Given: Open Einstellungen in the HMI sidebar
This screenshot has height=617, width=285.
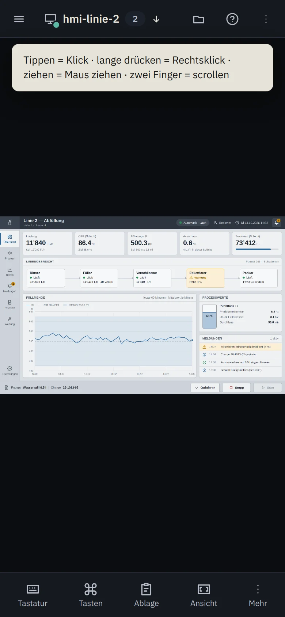Looking at the screenshot, I should (10, 371).
